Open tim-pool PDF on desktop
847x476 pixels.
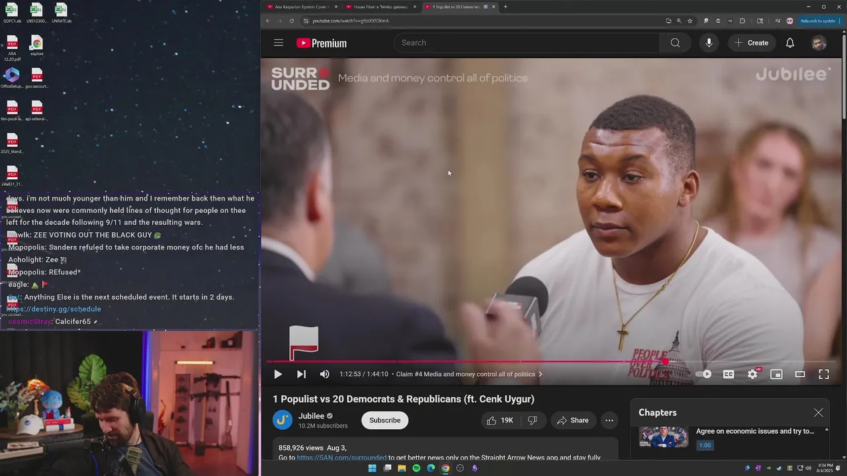(x=12, y=111)
